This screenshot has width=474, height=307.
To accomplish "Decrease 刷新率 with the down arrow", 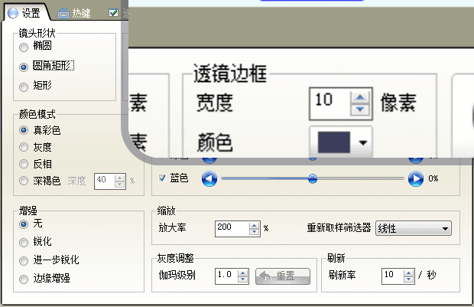I will (408, 279).
